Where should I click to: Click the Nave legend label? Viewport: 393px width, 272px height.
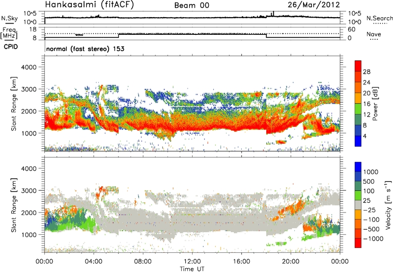tap(374, 34)
